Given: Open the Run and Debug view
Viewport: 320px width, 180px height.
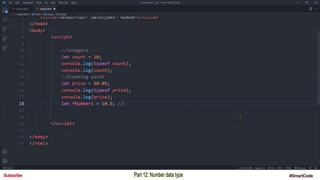Looking at the screenshot, I should (x=5, y=38).
